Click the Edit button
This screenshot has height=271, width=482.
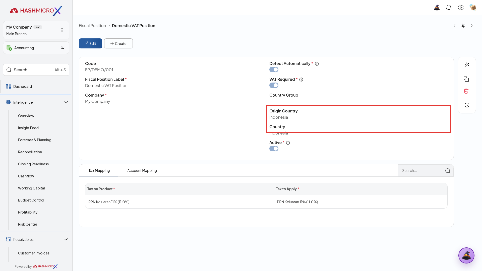click(90, 43)
